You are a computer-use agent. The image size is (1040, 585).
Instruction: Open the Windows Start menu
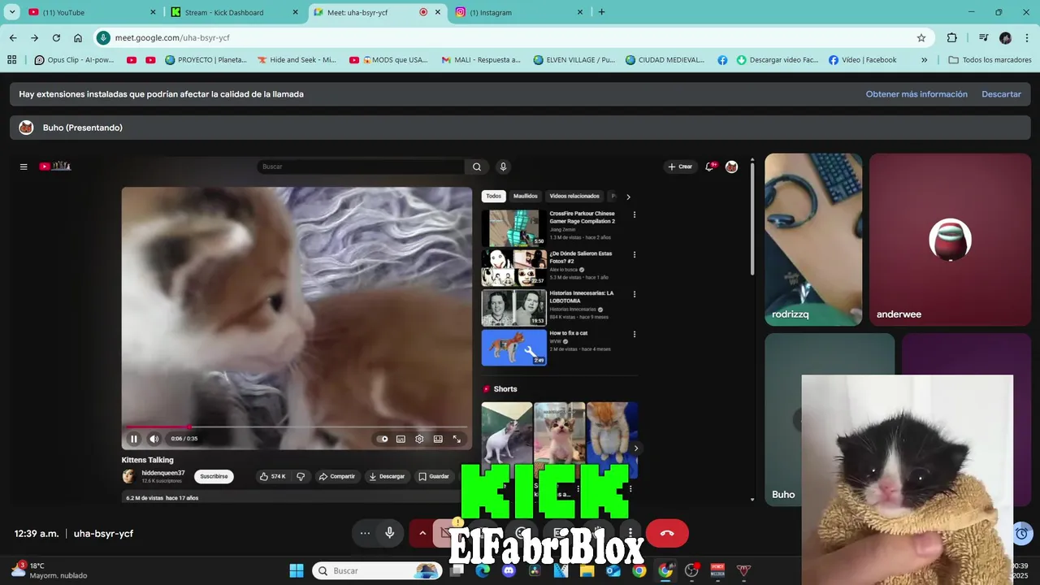(x=297, y=570)
